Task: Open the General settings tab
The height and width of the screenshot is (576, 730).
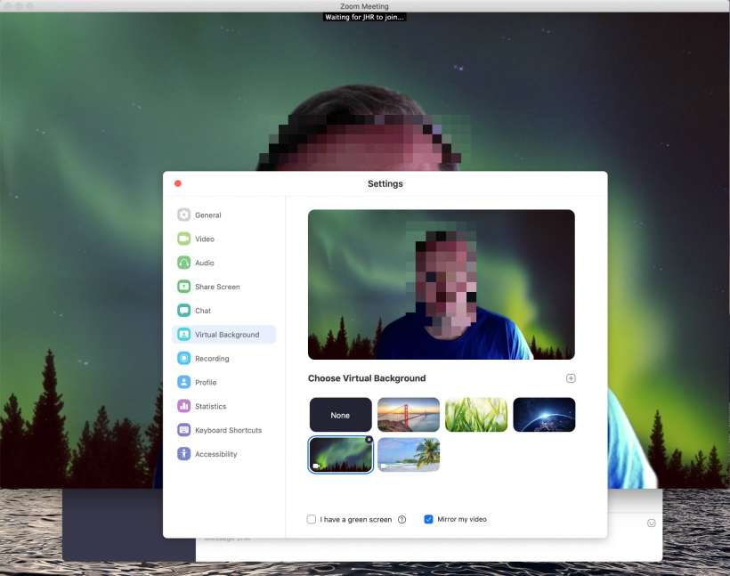Action: coord(224,215)
